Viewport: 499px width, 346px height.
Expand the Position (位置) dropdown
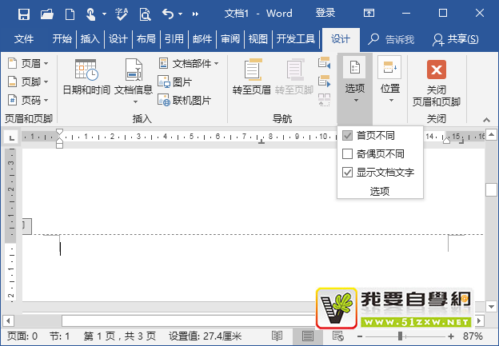(390, 80)
